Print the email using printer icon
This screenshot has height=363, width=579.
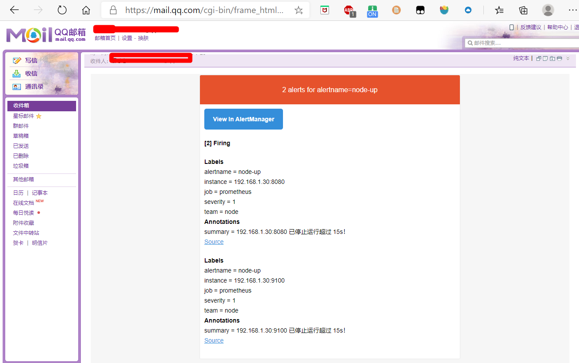559,58
